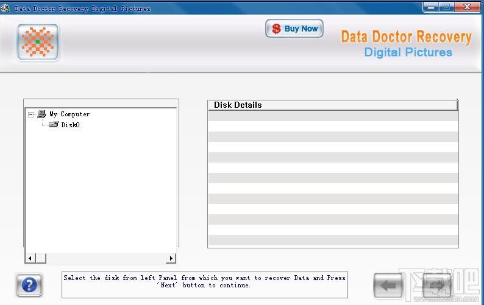This screenshot has height=305, width=484.
Task: Go back with the left arrow button
Action: pos(388,286)
